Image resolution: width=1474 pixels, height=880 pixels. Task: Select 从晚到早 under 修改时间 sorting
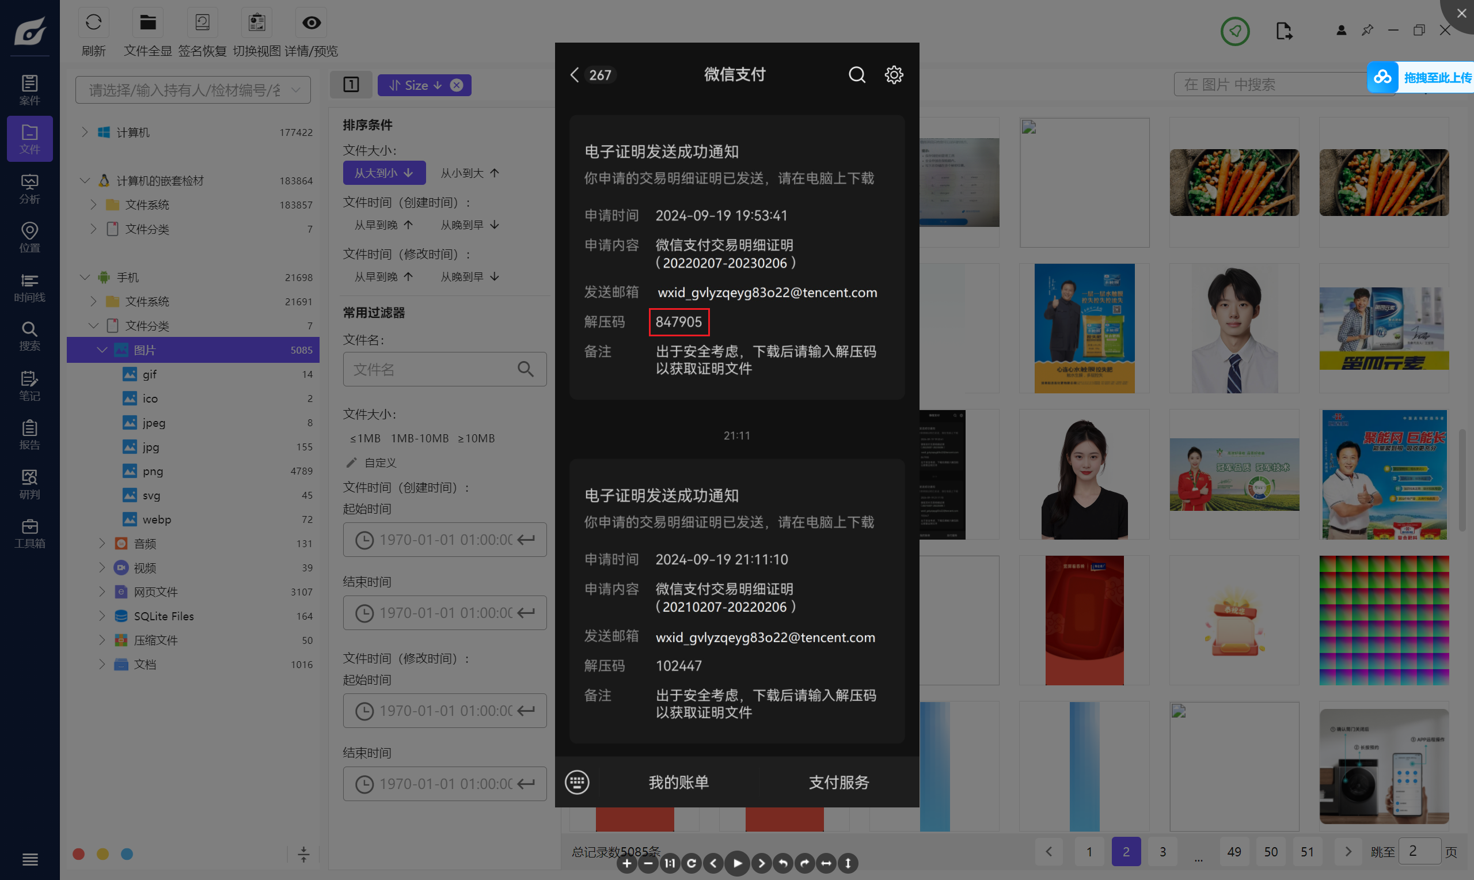469,276
